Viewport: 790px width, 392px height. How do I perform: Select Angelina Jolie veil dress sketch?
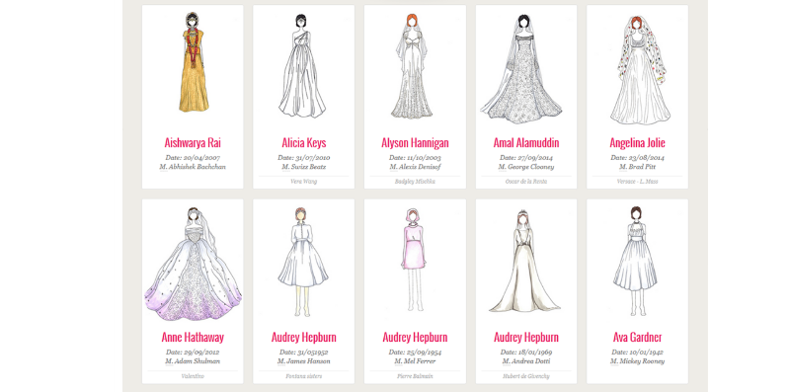tap(640, 69)
